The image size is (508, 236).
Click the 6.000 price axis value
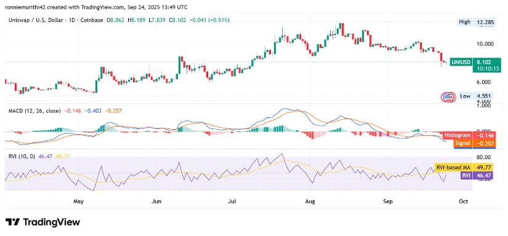pyautogui.click(x=485, y=82)
